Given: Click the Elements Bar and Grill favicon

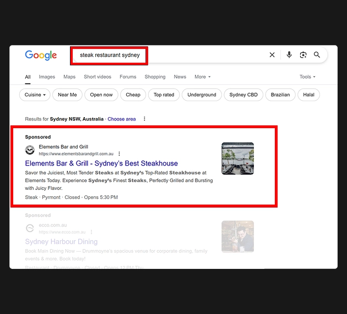Looking at the screenshot, I should coord(30,150).
